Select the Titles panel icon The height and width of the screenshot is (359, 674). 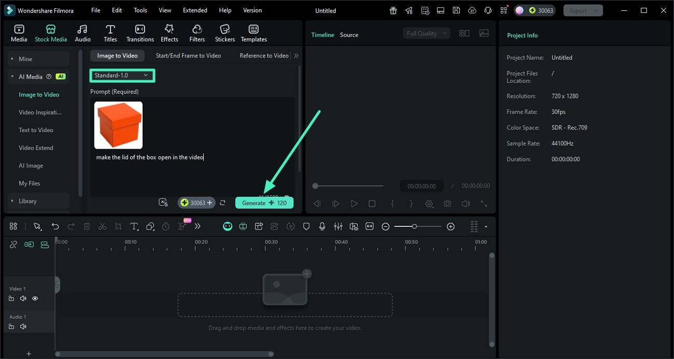pyautogui.click(x=110, y=32)
